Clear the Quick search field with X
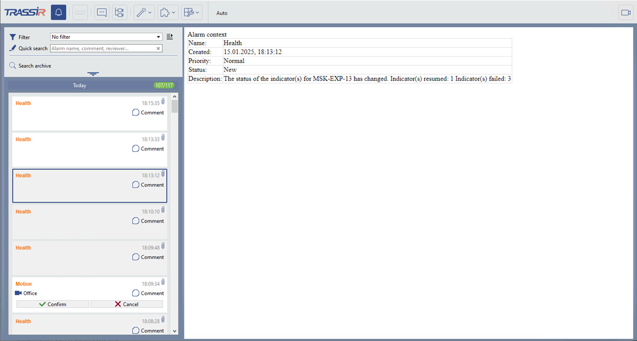The width and height of the screenshot is (637, 341). [158, 49]
